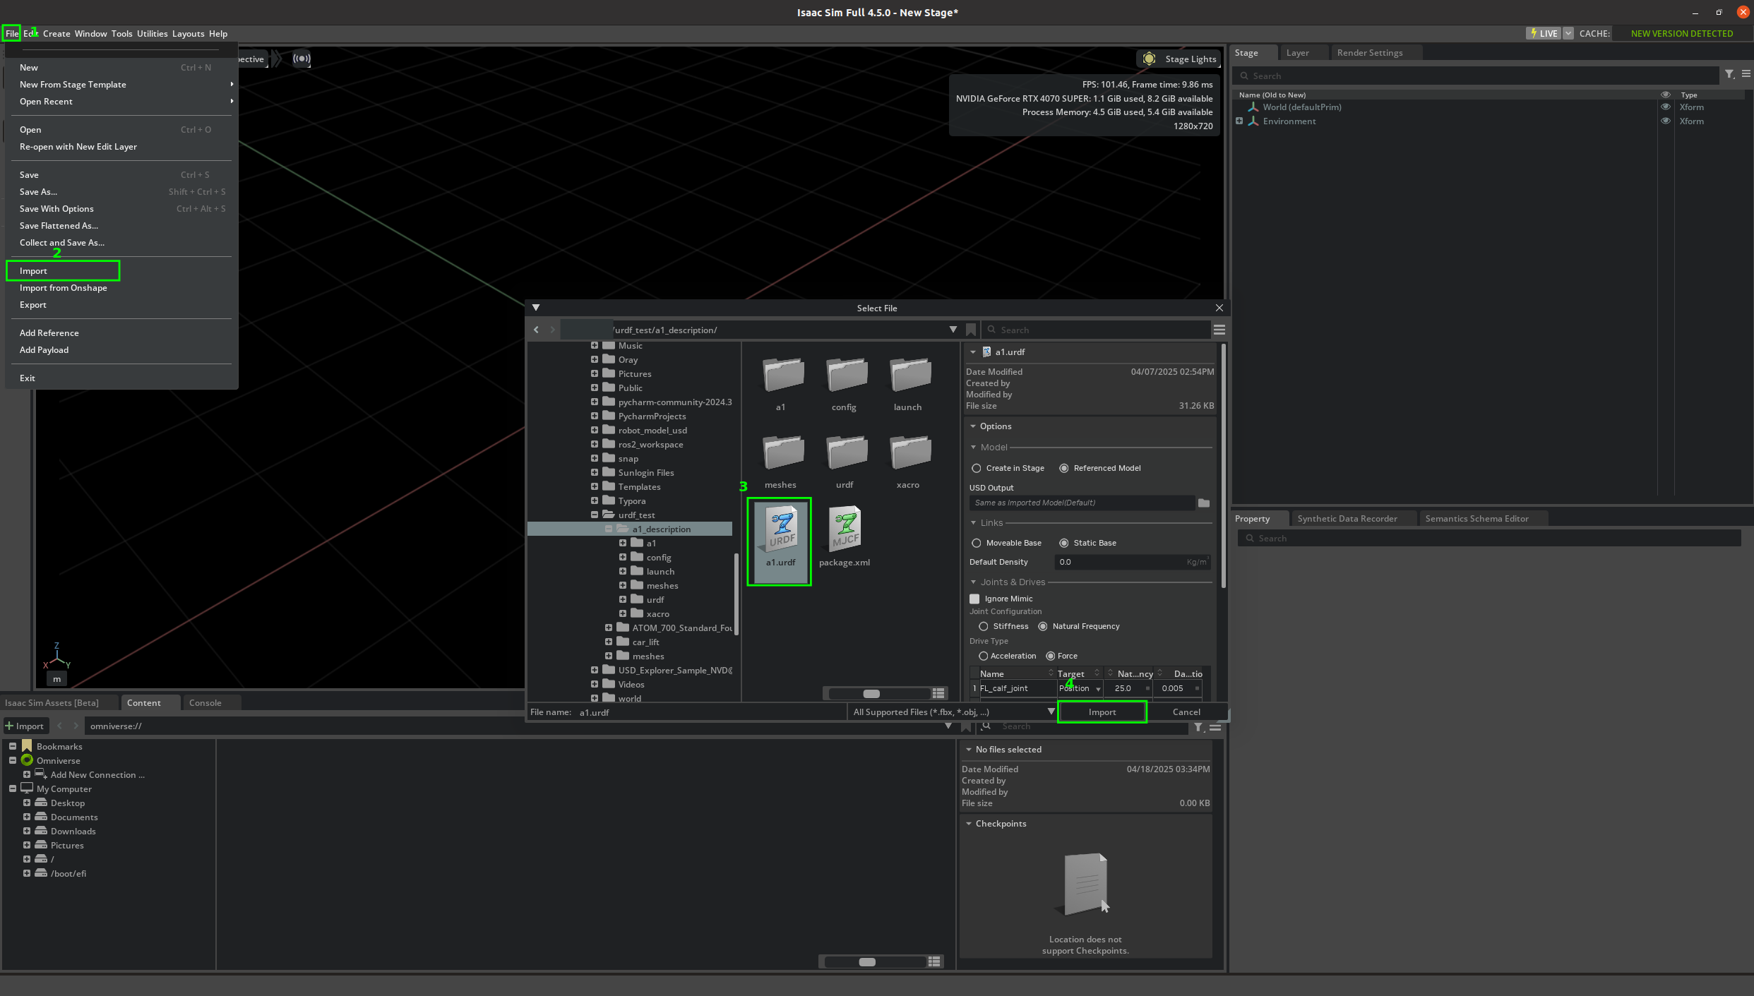Expand the Environment prim in Stage
The width and height of the screenshot is (1754, 996).
pyautogui.click(x=1239, y=121)
